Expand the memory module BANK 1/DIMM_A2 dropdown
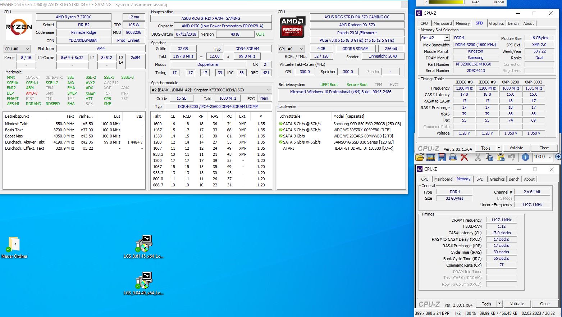 tap(211, 90)
